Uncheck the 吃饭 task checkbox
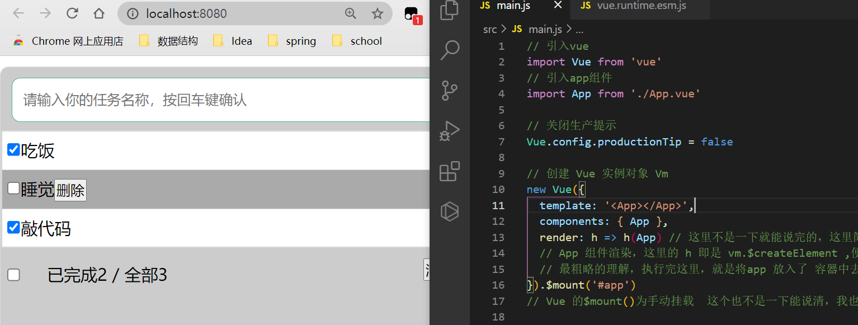 pyautogui.click(x=13, y=149)
